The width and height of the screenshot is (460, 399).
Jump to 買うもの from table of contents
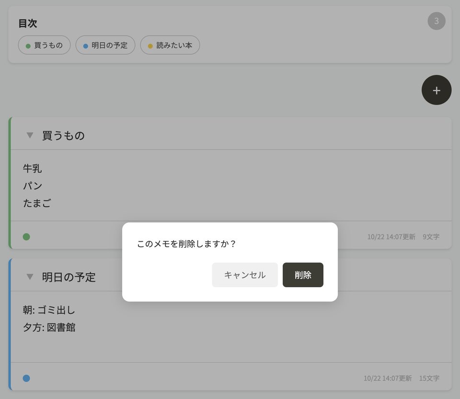point(44,45)
